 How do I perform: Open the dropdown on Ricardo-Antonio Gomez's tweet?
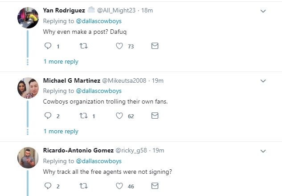[263, 151]
